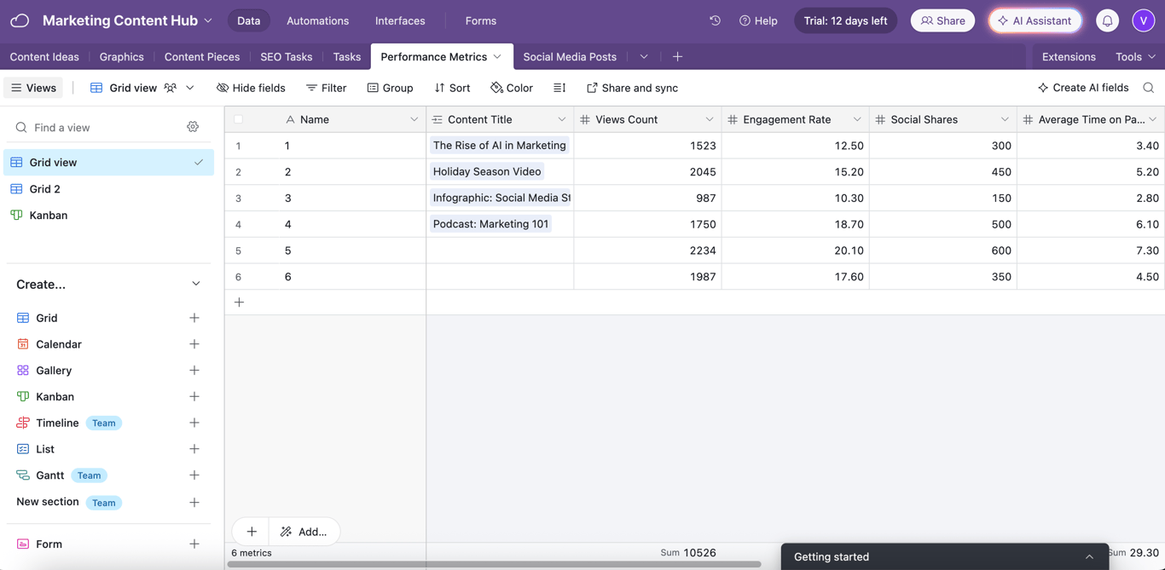This screenshot has width=1165, height=570.
Task: Click plus next to Gantt in Create
Action: (x=194, y=475)
